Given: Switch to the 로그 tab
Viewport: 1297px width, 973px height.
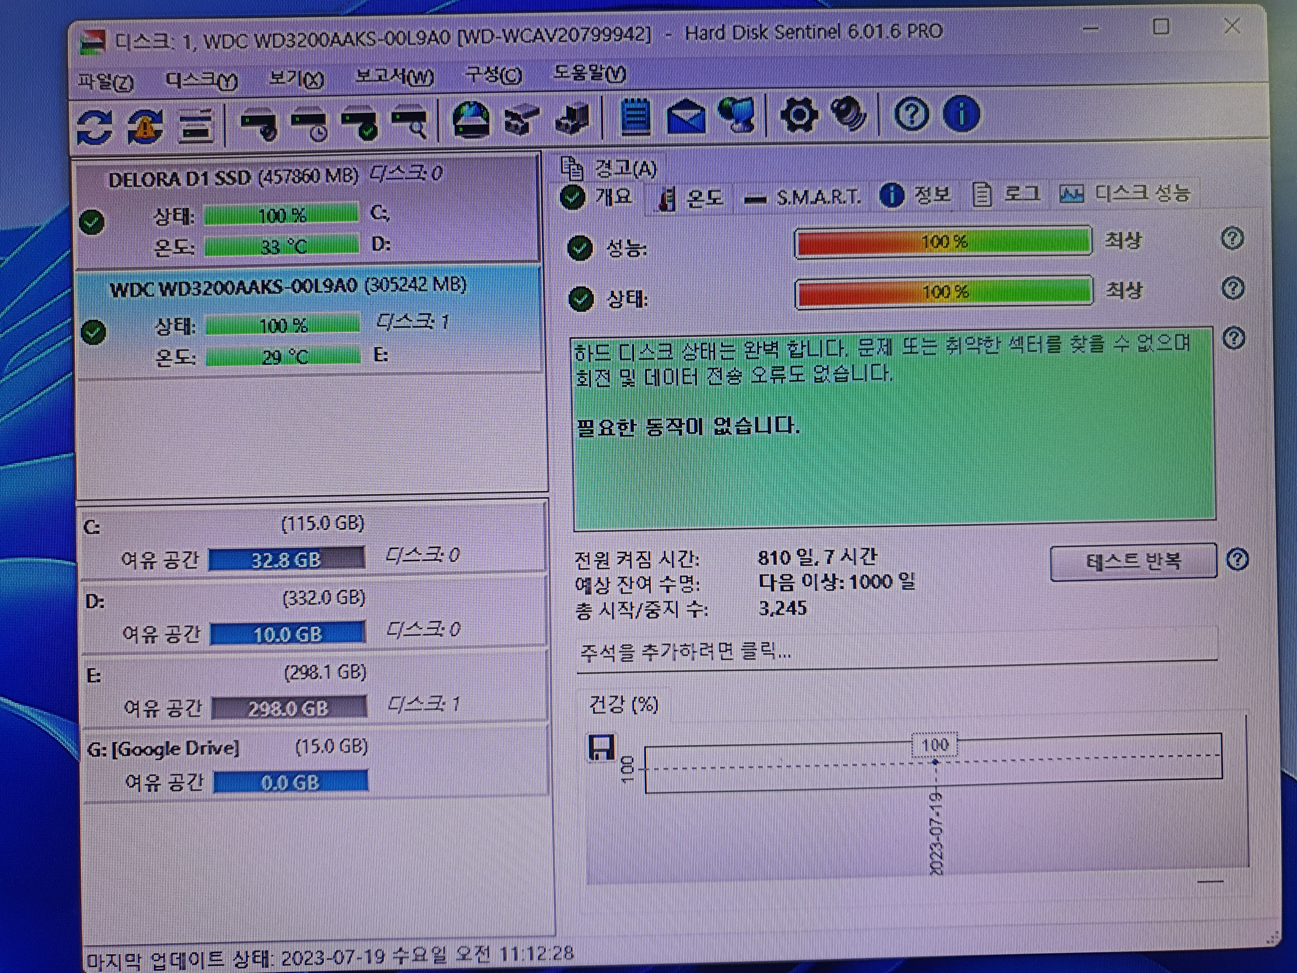Looking at the screenshot, I should tap(1006, 194).
